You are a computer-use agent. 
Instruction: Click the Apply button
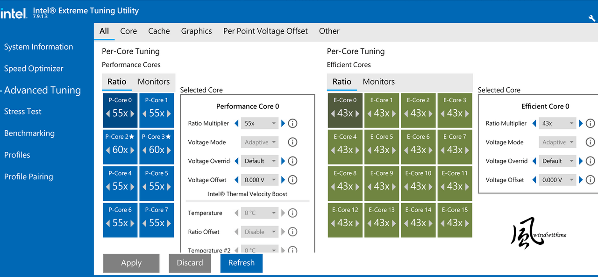click(131, 263)
